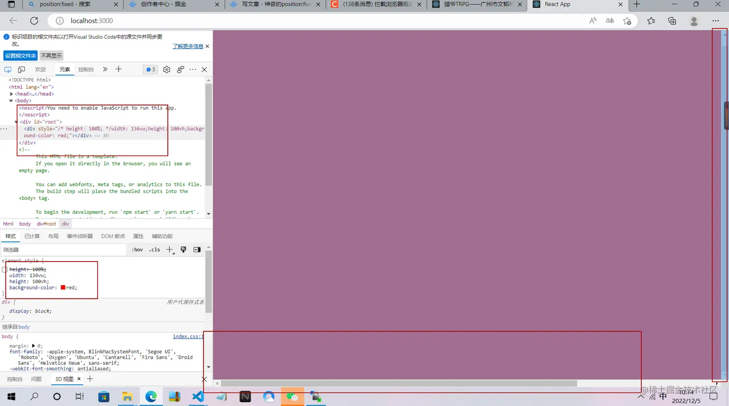Add this page to favorites
This screenshot has width=729, height=406.
tap(627, 21)
